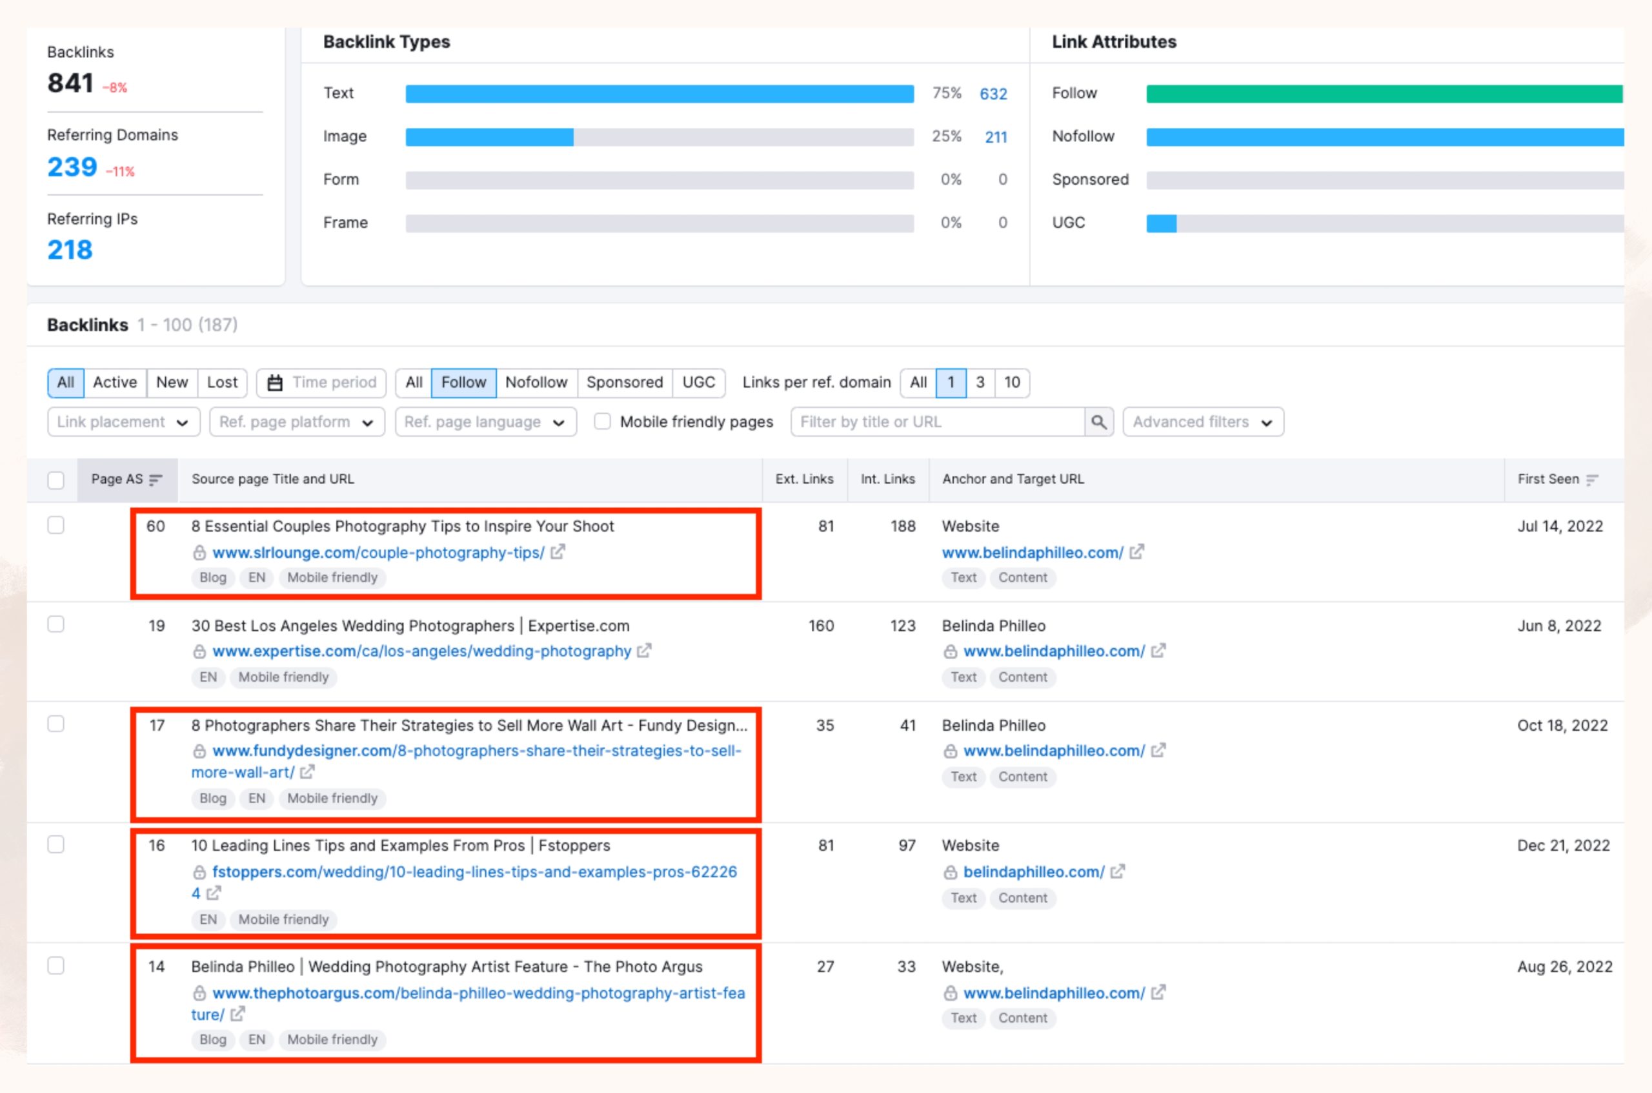
Task: Click lock icon next to fstoppers.com URL
Action: [199, 872]
